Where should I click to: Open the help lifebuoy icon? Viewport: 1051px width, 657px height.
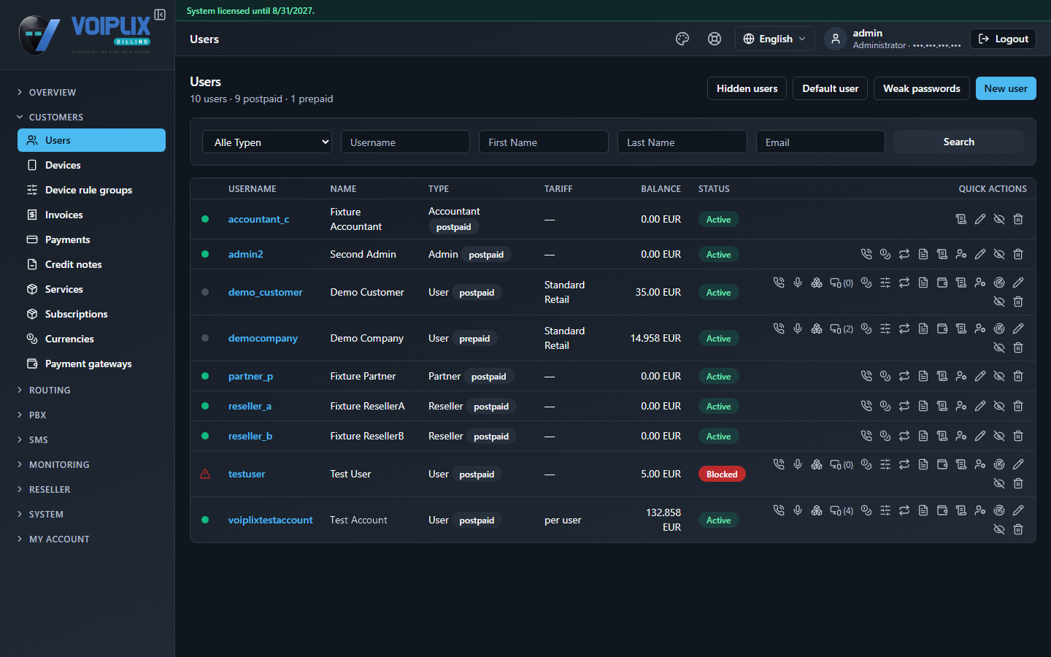(715, 39)
